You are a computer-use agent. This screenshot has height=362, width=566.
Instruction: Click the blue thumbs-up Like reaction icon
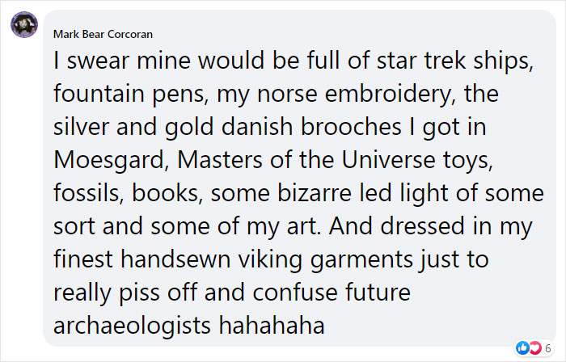click(522, 348)
